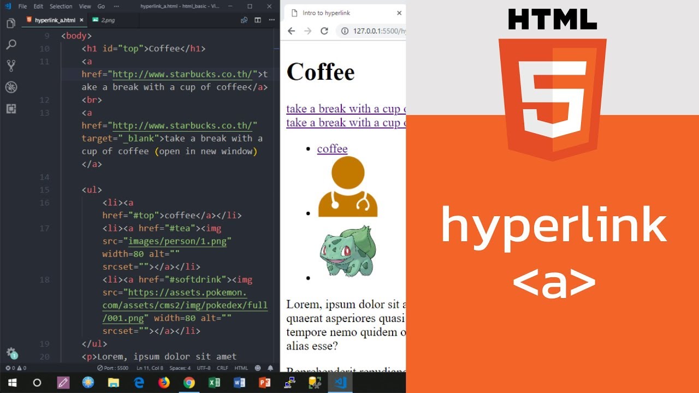Click Port : 5500 in status bar
Viewport: 699px width, 393px height.
113,368
